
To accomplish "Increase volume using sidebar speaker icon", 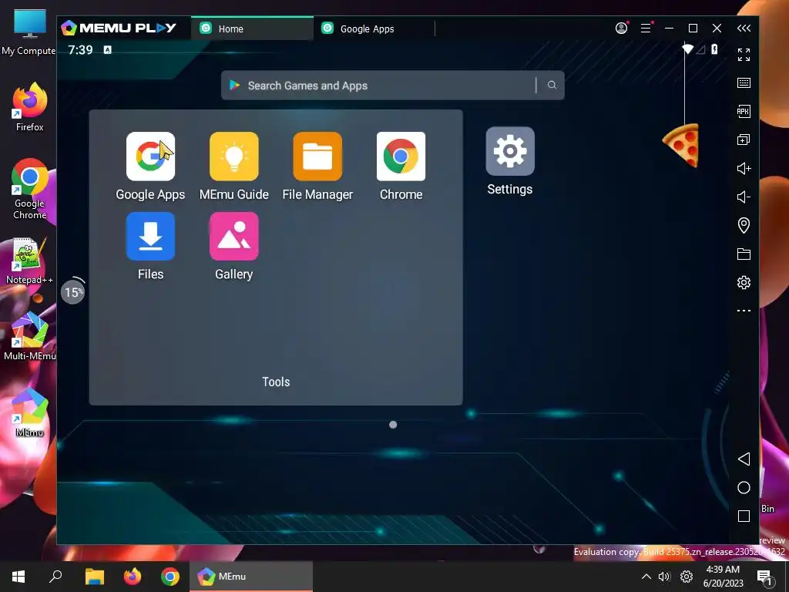I will tap(744, 168).
